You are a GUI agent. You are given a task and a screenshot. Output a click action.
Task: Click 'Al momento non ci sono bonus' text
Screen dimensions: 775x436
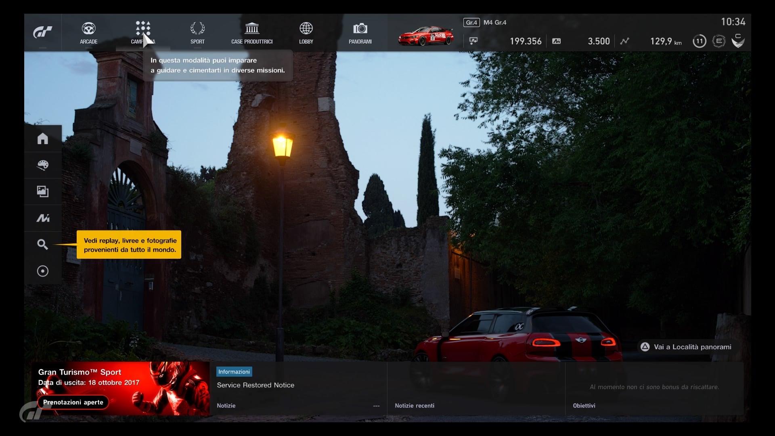[654, 387]
